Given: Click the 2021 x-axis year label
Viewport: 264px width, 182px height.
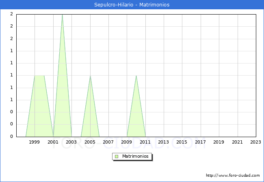Looking at the screenshot, I should [x=237, y=142].
